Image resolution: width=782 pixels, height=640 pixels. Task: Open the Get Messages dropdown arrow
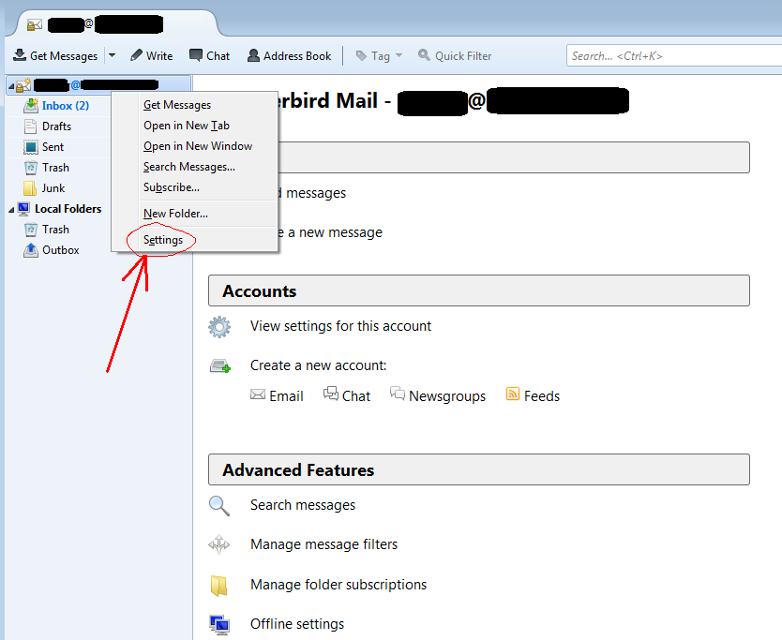click(x=112, y=56)
